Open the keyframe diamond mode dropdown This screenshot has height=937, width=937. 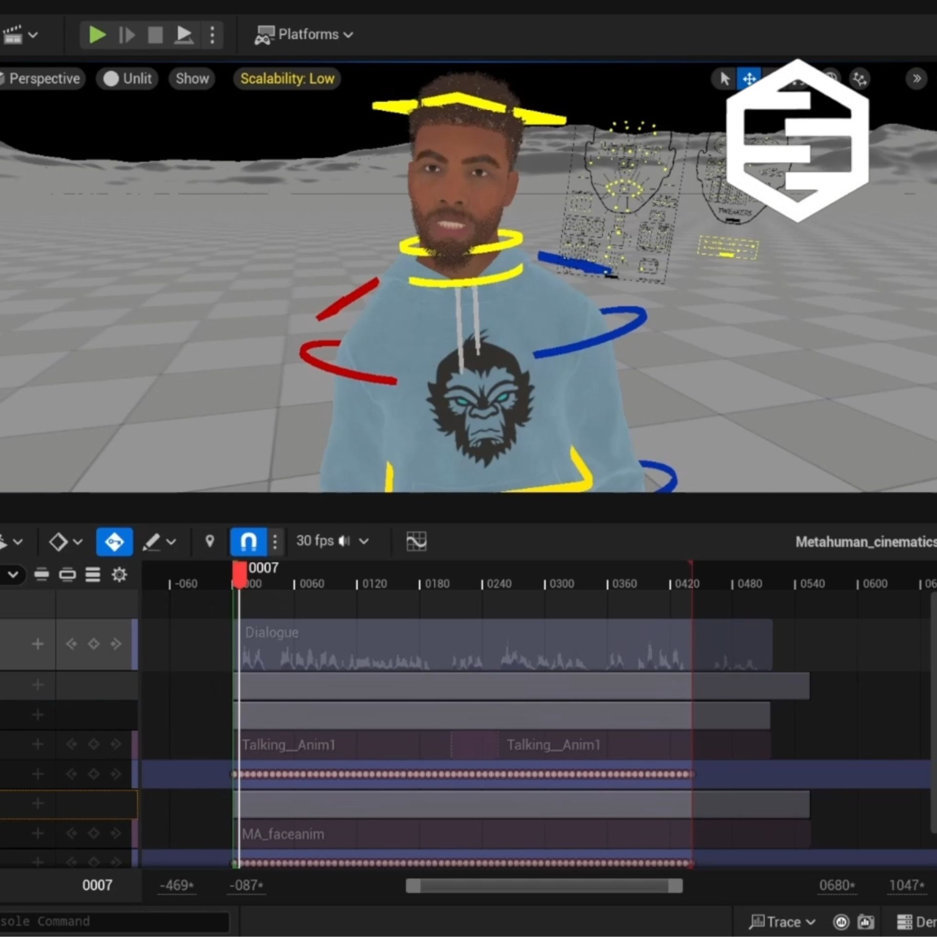click(x=66, y=541)
